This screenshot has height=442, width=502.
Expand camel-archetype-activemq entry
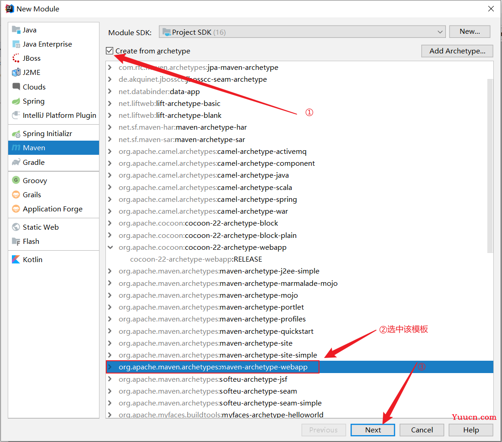[x=110, y=151]
